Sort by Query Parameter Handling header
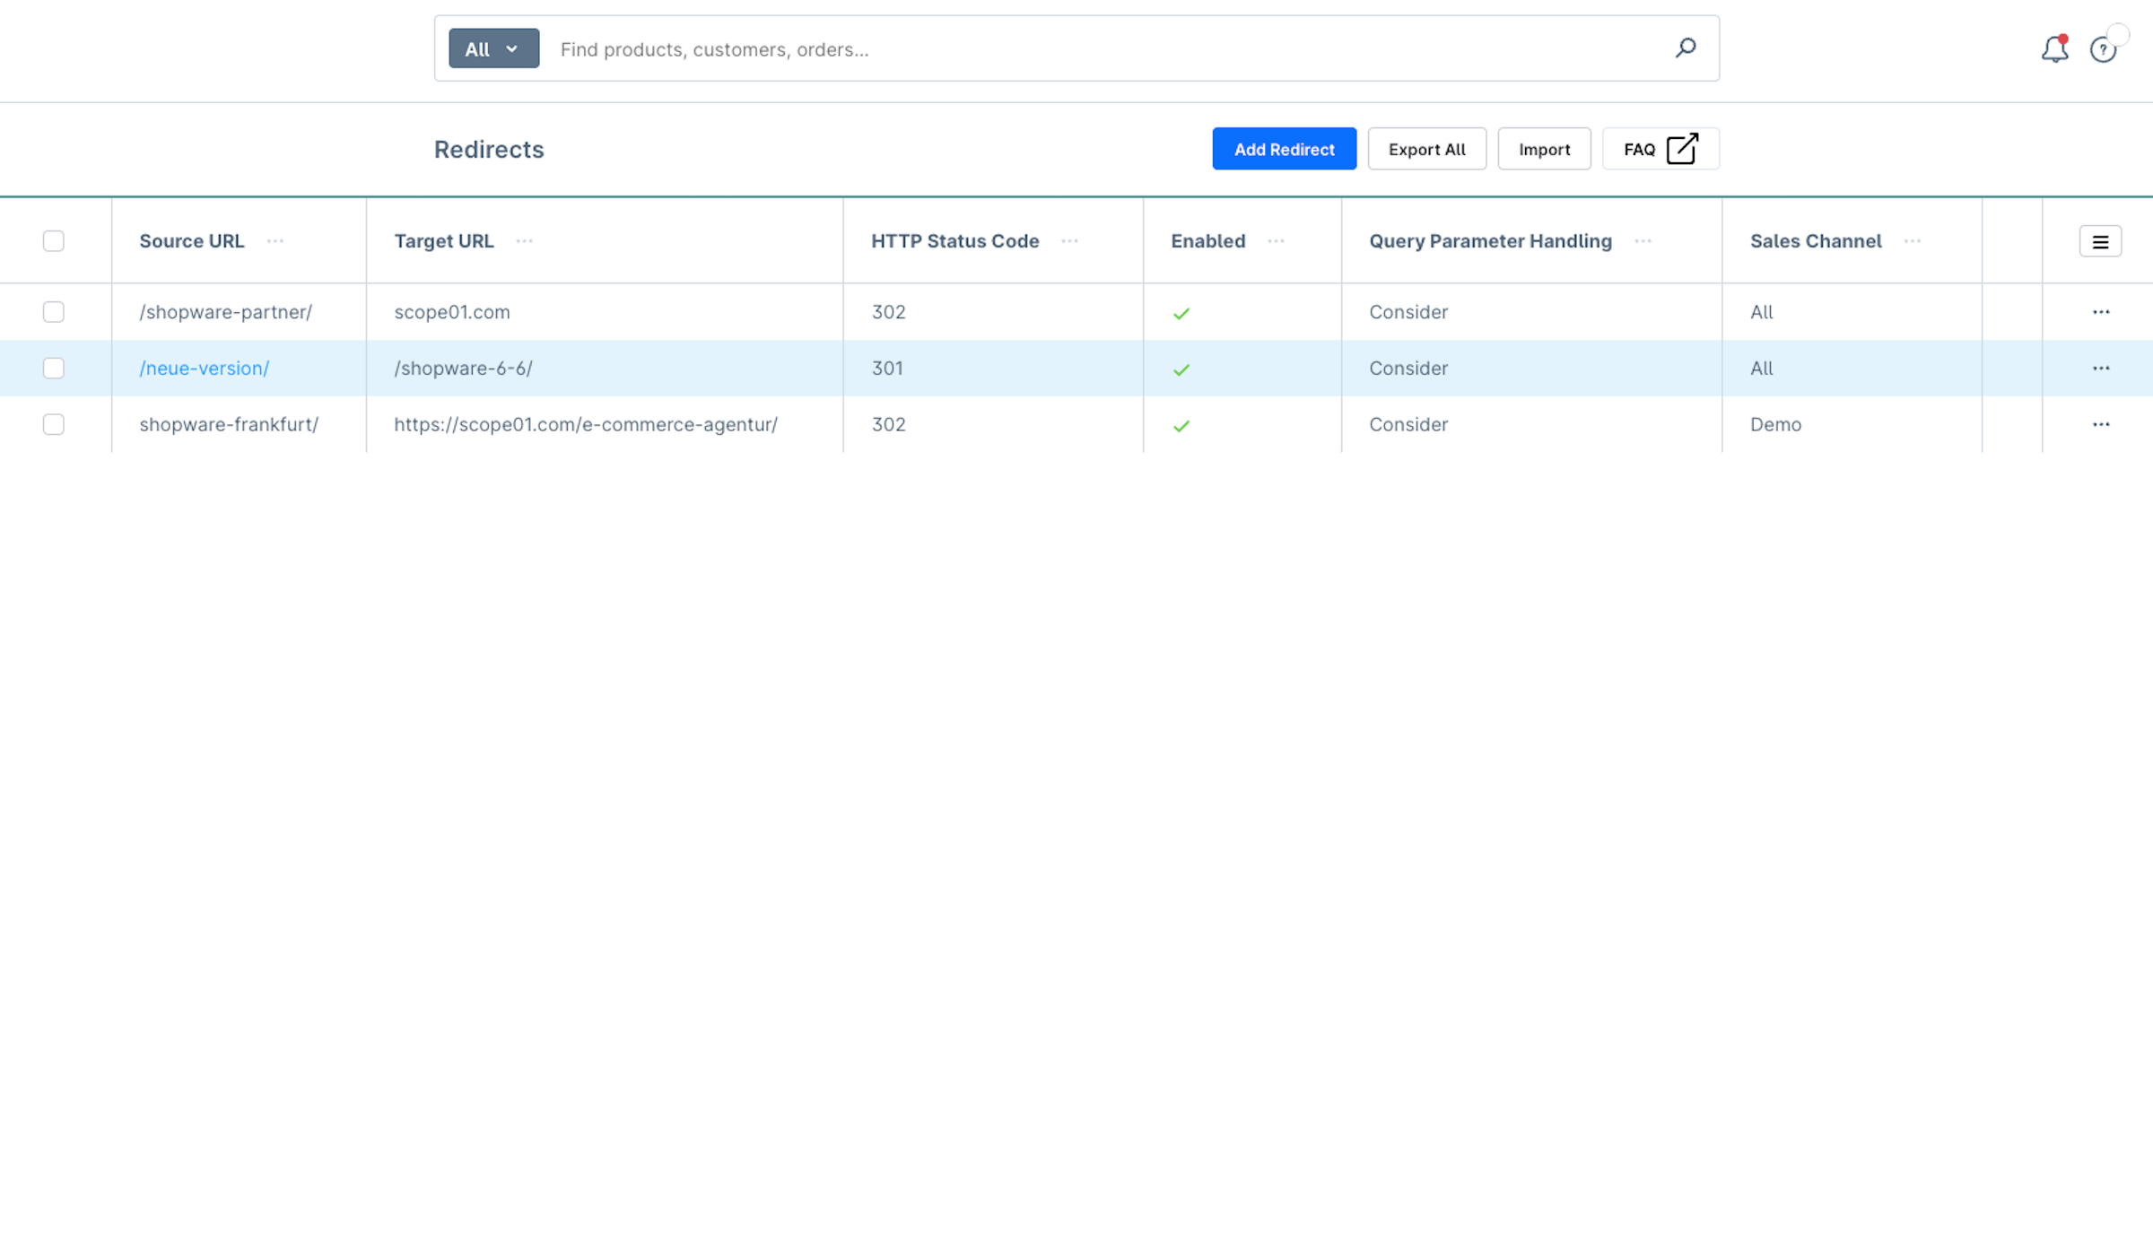Screen dimensions: 2153x1233 click(x=1490, y=240)
